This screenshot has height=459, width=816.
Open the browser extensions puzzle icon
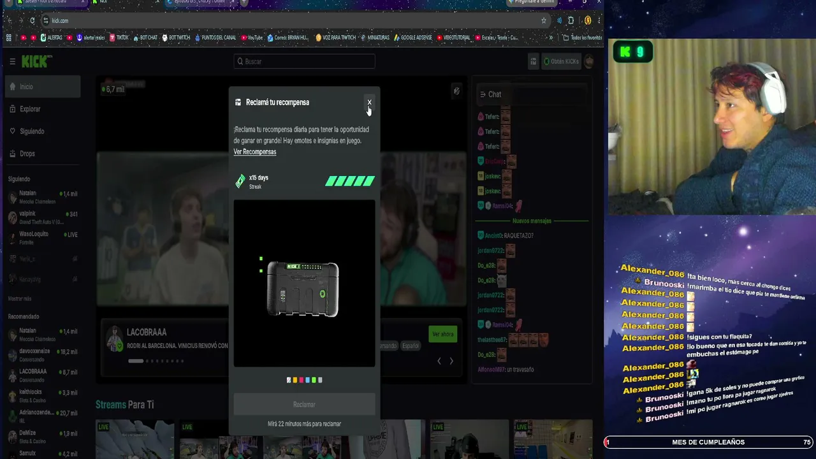pyautogui.click(x=571, y=20)
